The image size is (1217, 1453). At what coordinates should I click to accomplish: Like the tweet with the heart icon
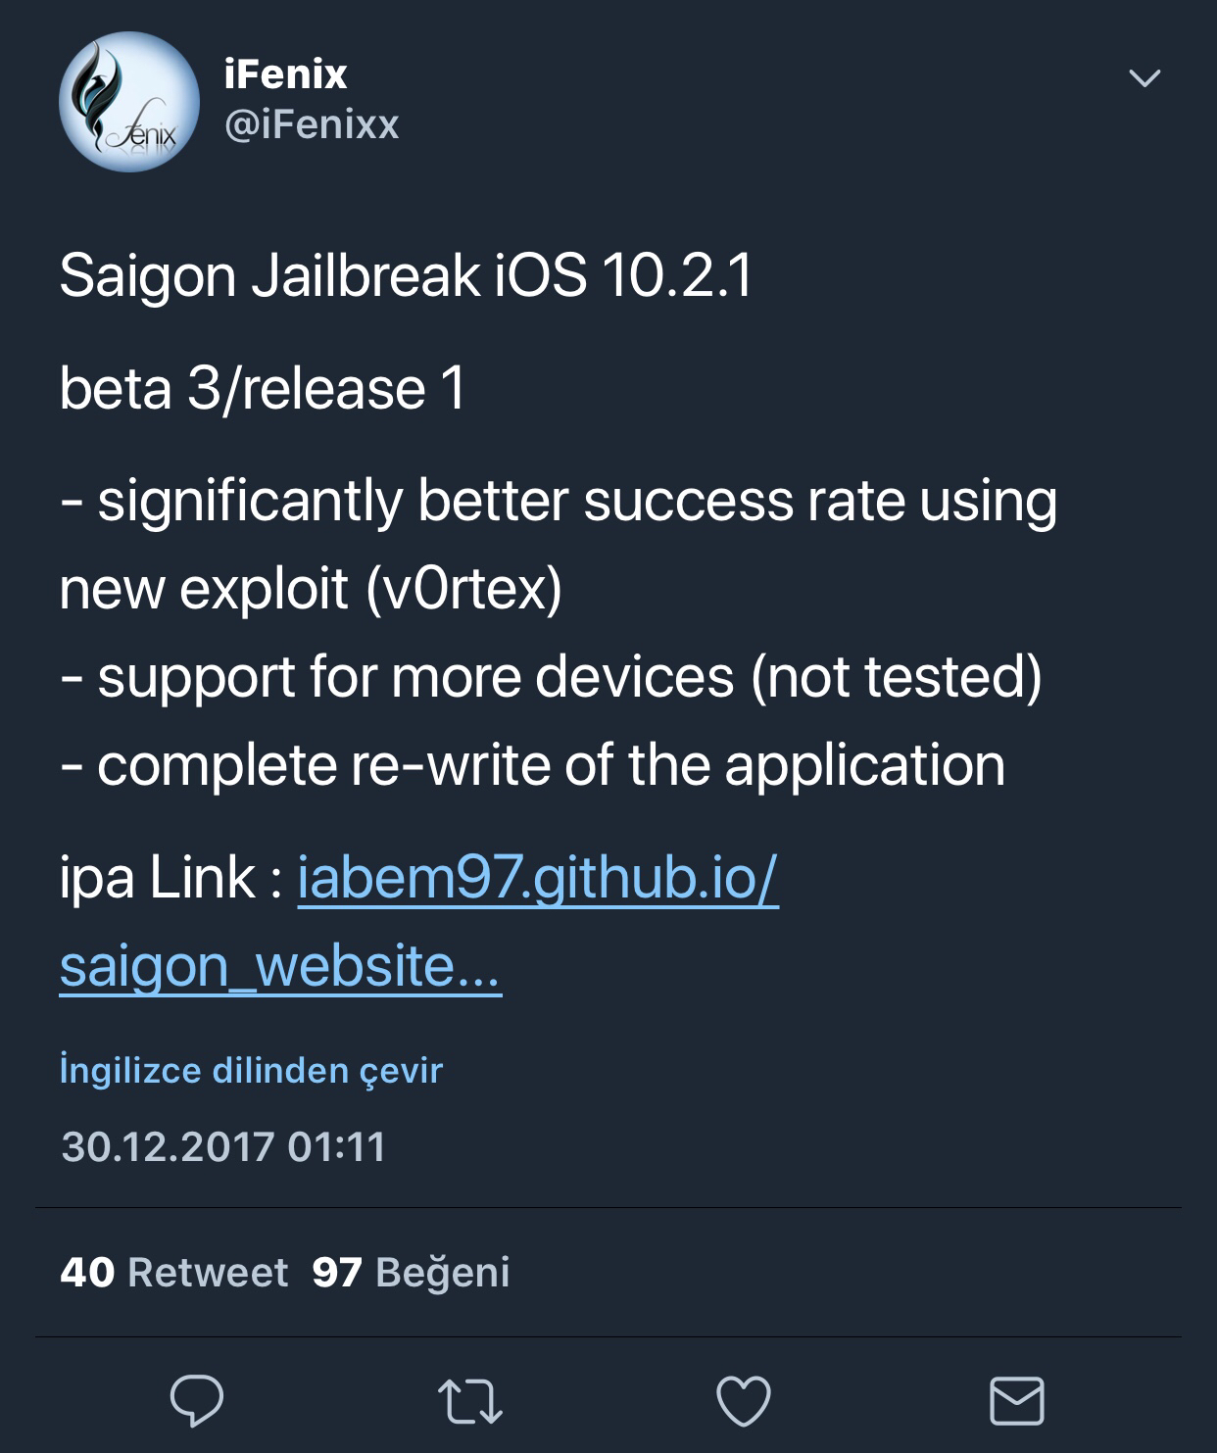(x=744, y=1401)
